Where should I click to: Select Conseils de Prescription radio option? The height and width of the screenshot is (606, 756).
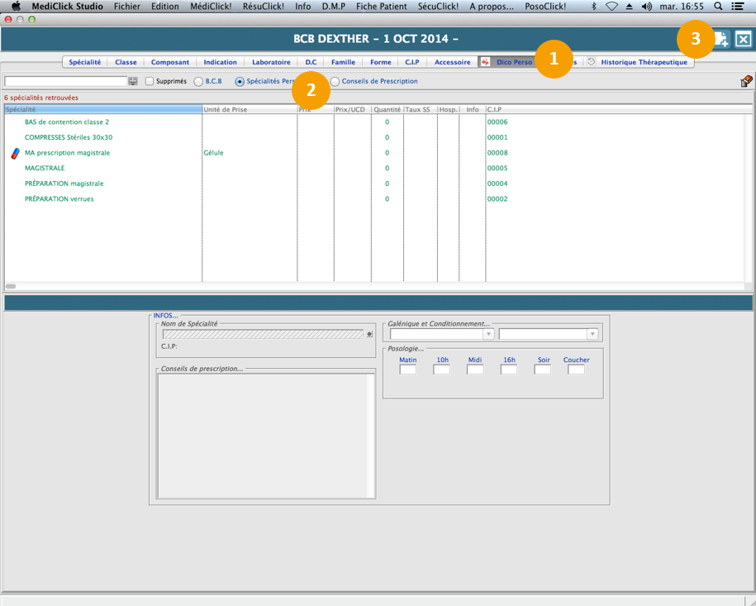(335, 82)
